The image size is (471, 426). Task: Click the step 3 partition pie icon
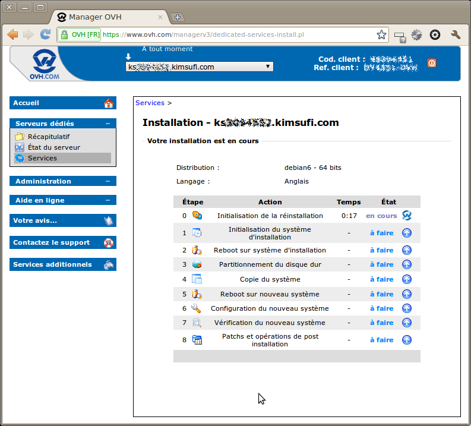(197, 264)
